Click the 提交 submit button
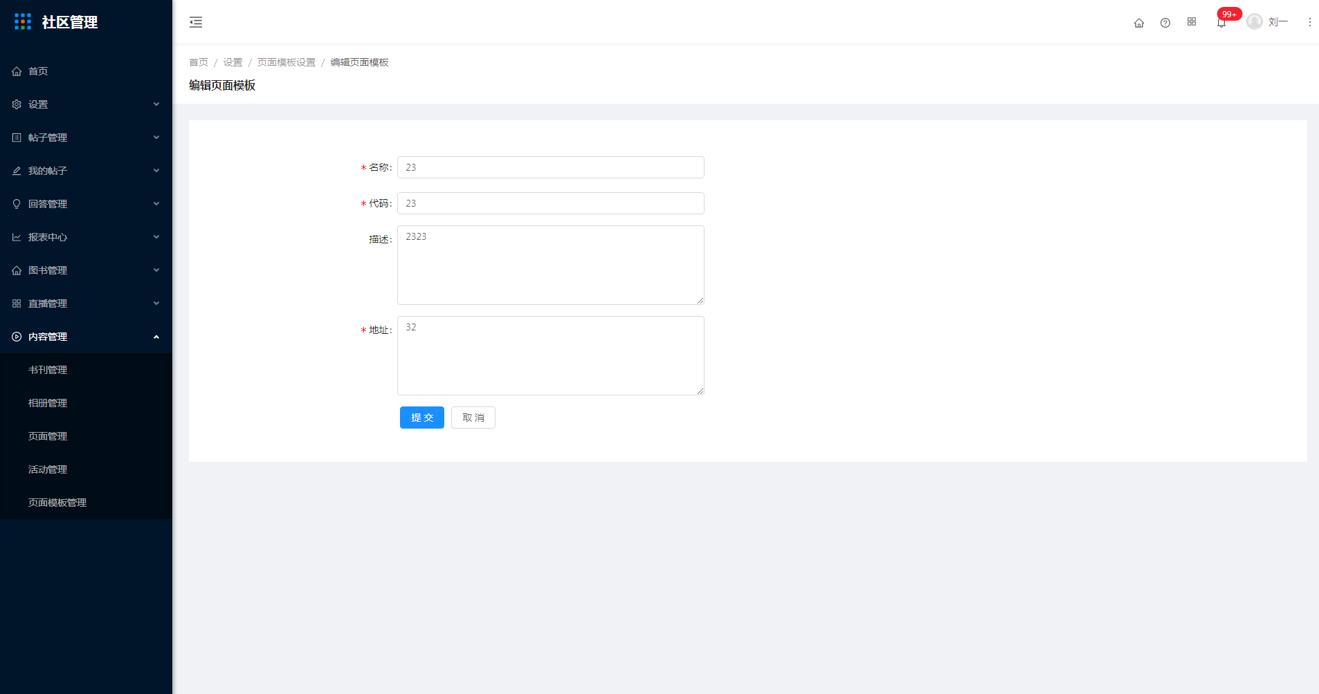1319x694 pixels. (x=422, y=418)
